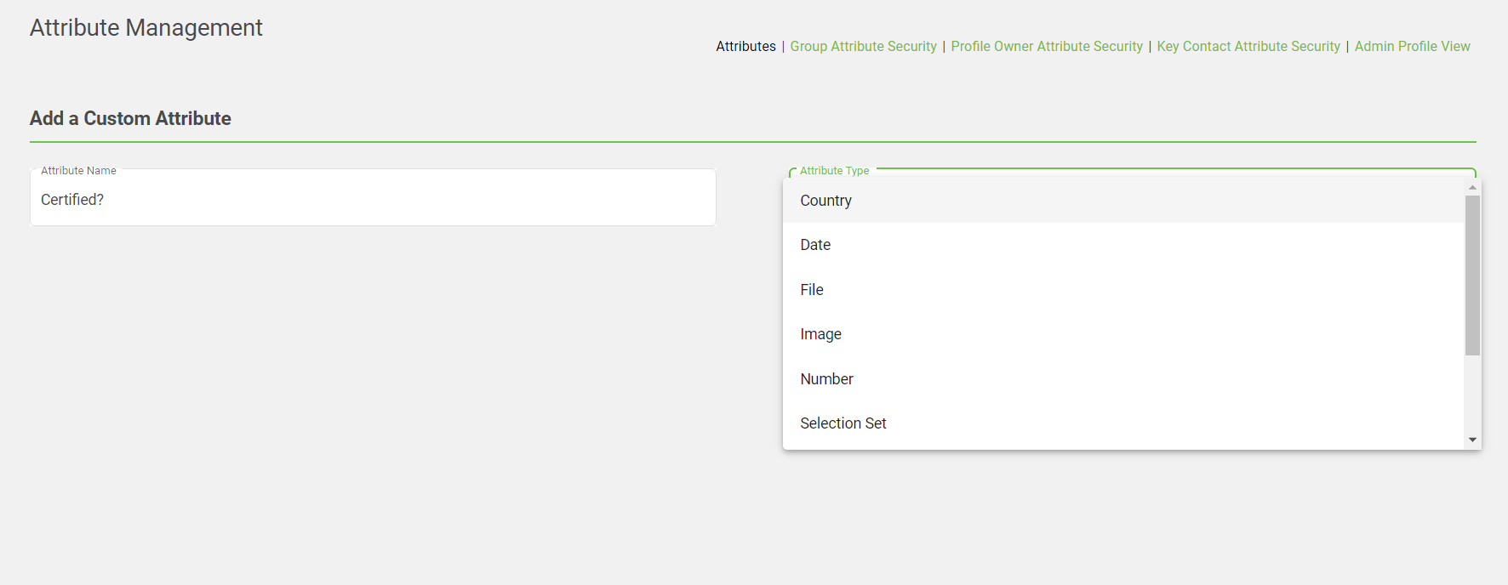The width and height of the screenshot is (1508, 585).
Task: Go to Group Attribute Security
Action: pos(863,46)
